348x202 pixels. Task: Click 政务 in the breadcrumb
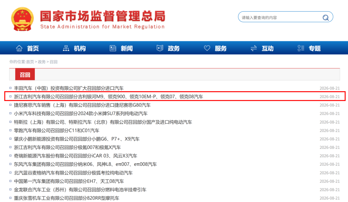[x=42, y=62]
